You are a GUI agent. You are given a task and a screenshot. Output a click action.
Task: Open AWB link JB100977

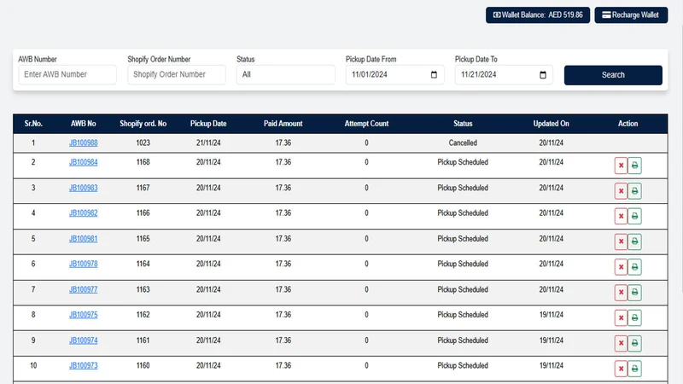point(83,289)
